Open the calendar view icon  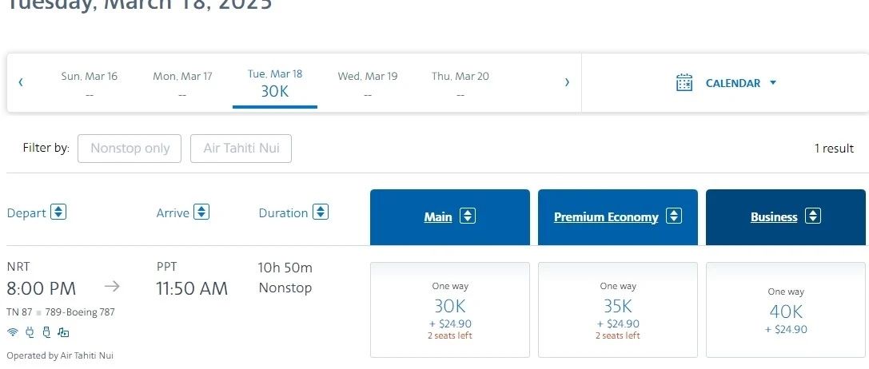(x=684, y=82)
